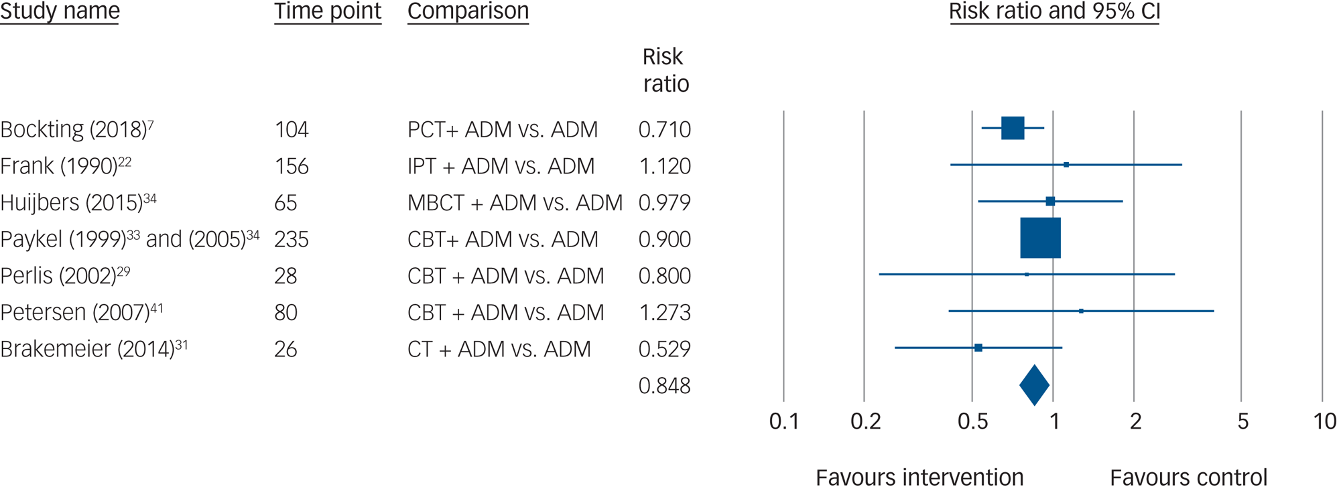1337x491 pixels.
Task: Click the "Favours control" axis label
Action: [1188, 478]
